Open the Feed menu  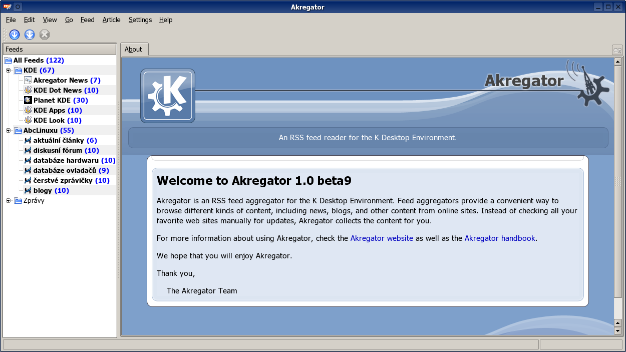88,20
